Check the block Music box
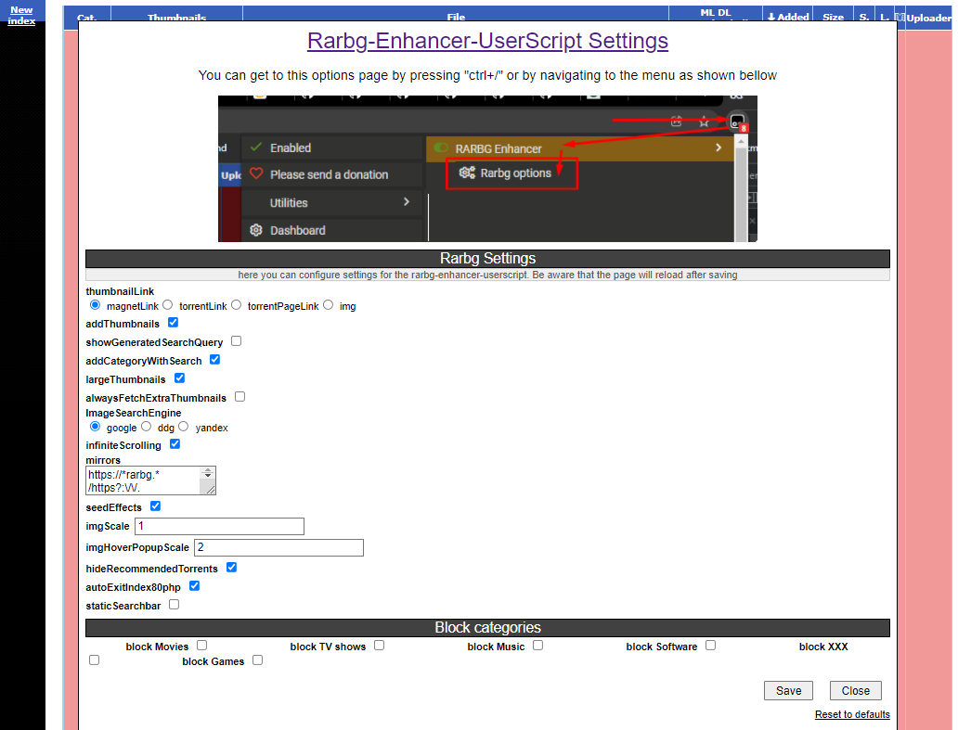This screenshot has height=730, width=958. pyautogui.click(x=537, y=646)
